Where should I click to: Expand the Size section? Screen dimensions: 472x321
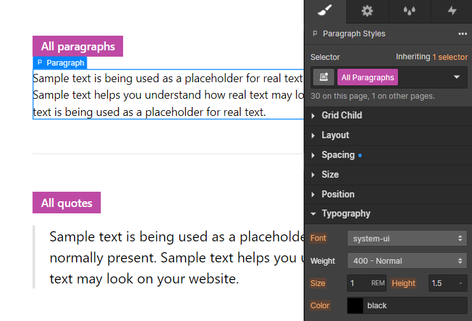pyautogui.click(x=388, y=175)
